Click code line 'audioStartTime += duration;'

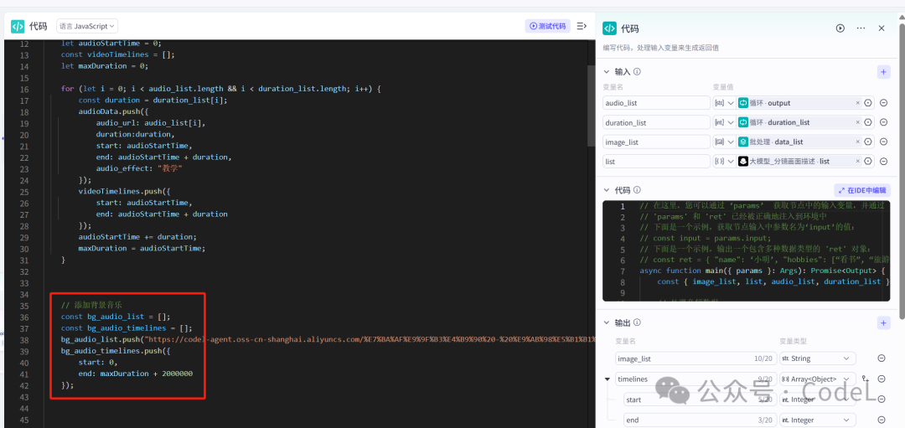click(137, 237)
